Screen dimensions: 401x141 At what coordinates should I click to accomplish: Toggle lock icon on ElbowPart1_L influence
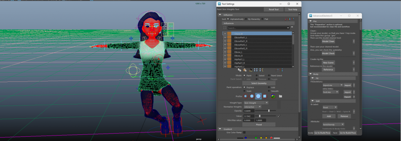[x=225, y=37]
